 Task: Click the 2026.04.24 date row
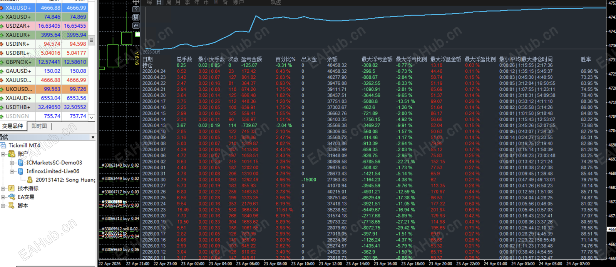tap(371, 71)
